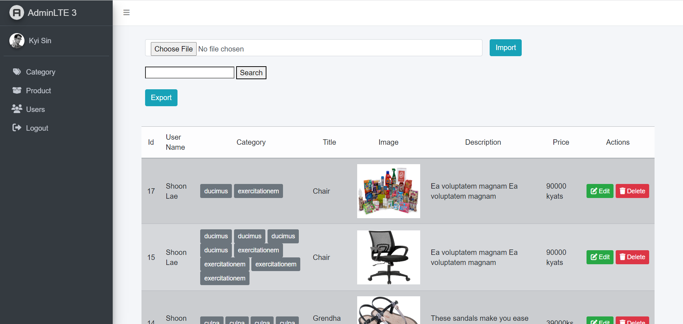Click the Category tags icon in sidebar

pyautogui.click(x=17, y=72)
